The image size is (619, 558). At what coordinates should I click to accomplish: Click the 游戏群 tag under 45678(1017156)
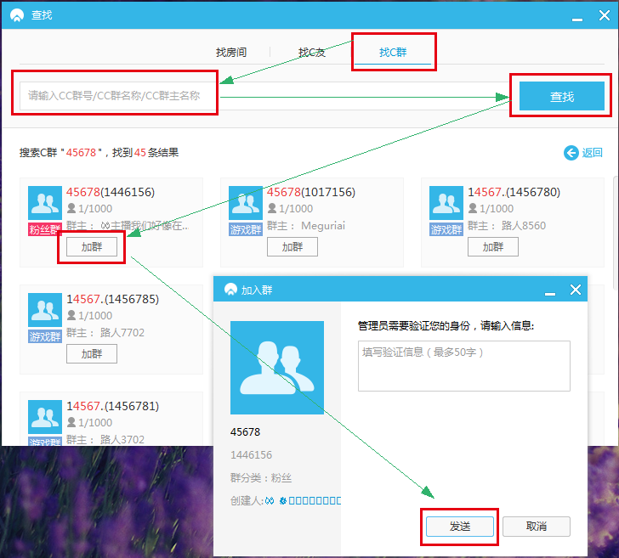246,229
